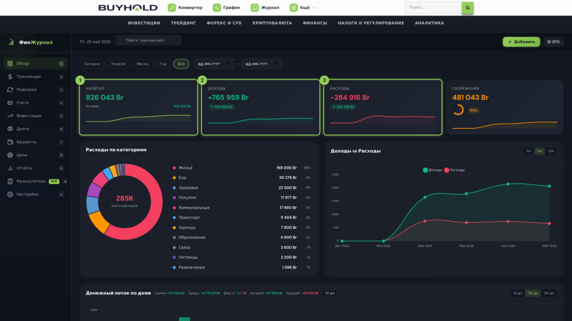
Task: Toggle the Расходы legend color marker
Action: (x=446, y=170)
